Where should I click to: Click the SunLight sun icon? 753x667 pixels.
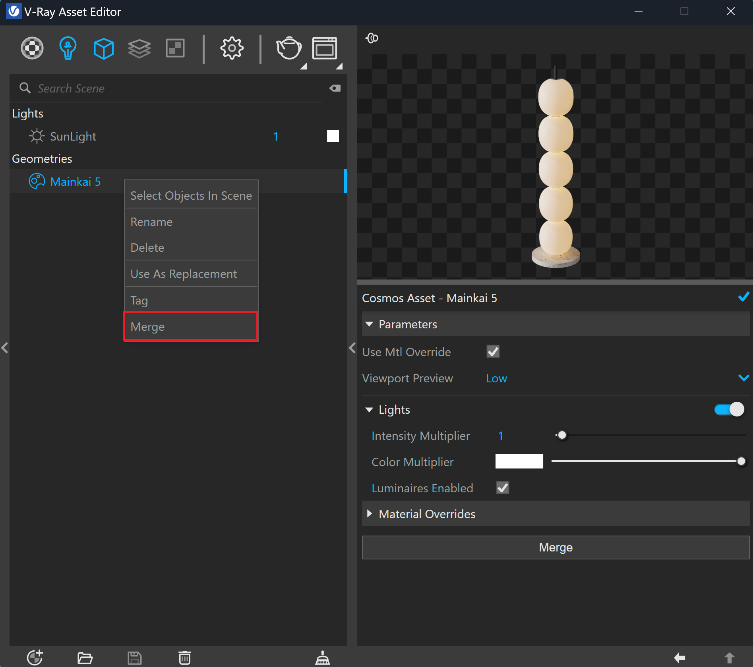pos(37,136)
